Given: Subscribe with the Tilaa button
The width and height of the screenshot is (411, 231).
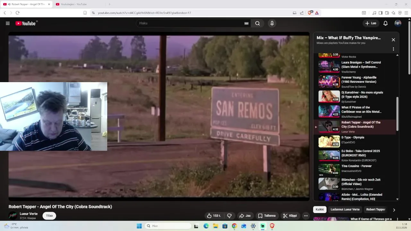Looking at the screenshot, I should (x=49, y=216).
